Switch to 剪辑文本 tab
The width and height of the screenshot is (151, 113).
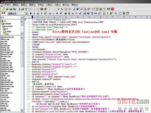(x=12, y=14)
